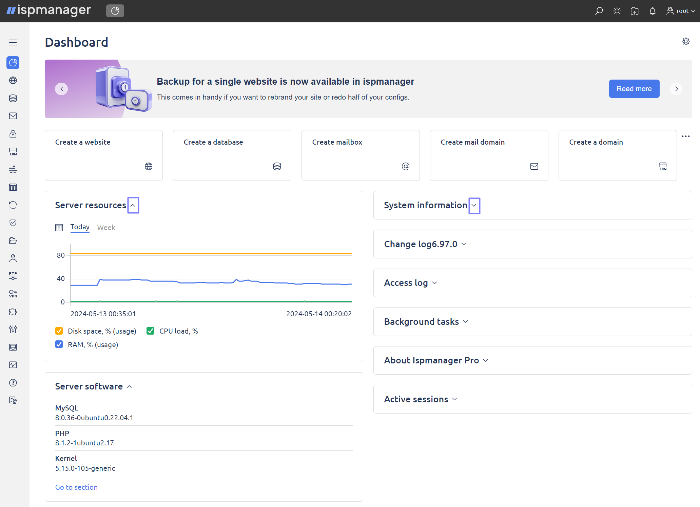Viewport: 700px width, 507px height.
Task: Click the Read more banner button
Action: (x=634, y=89)
